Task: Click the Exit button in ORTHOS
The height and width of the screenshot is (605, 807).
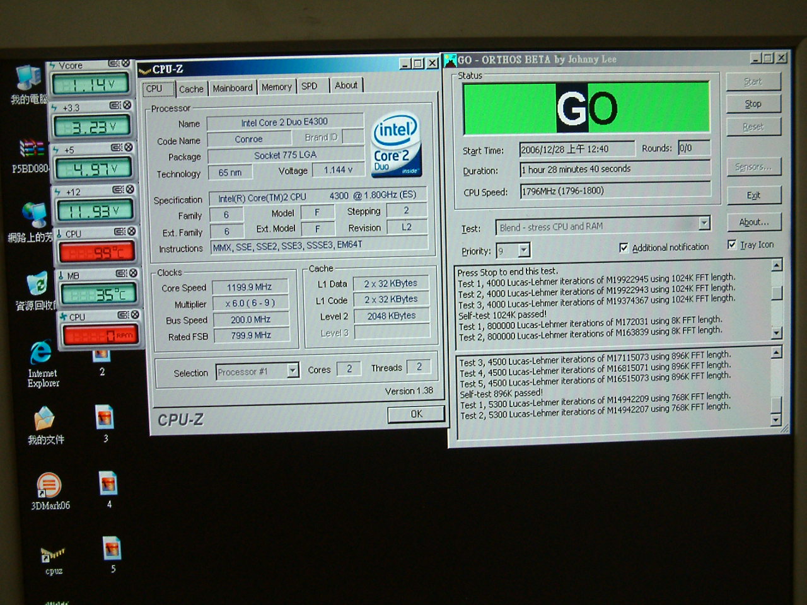Action: [753, 195]
